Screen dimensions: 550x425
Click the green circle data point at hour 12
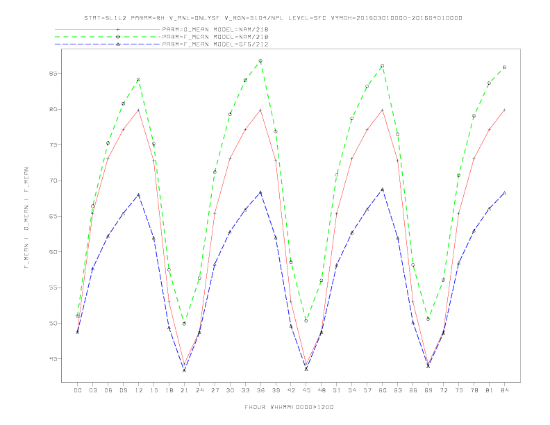pyautogui.click(x=139, y=80)
